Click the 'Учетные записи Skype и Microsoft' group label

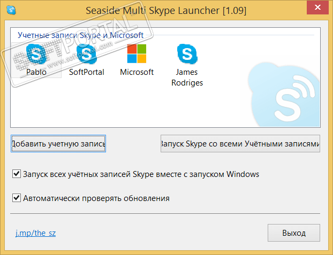click(80, 35)
